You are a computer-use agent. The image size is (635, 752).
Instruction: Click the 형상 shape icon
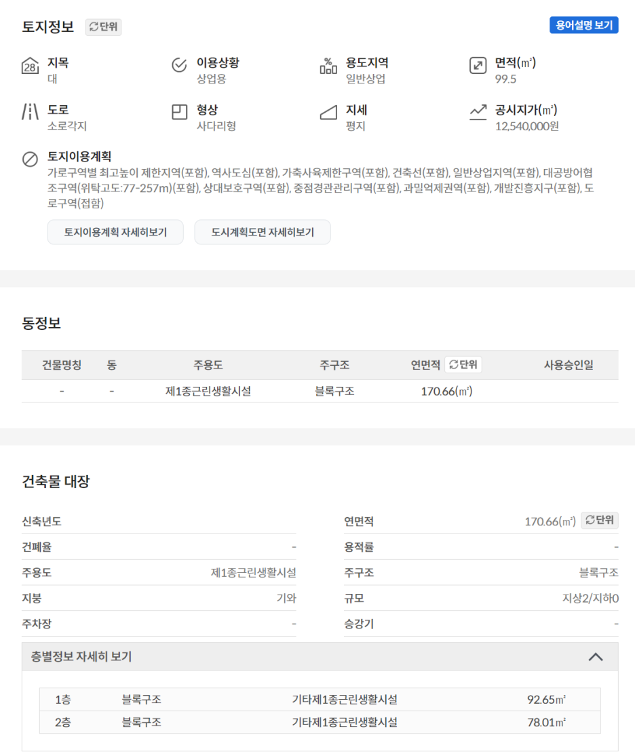coord(179,112)
